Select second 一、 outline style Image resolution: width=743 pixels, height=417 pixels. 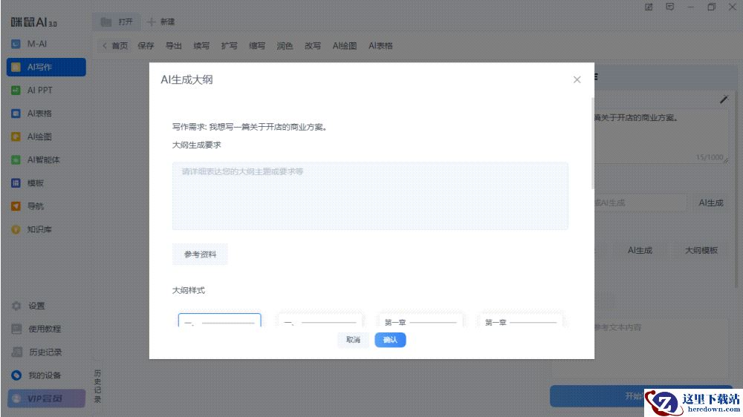(x=319, y=321)
